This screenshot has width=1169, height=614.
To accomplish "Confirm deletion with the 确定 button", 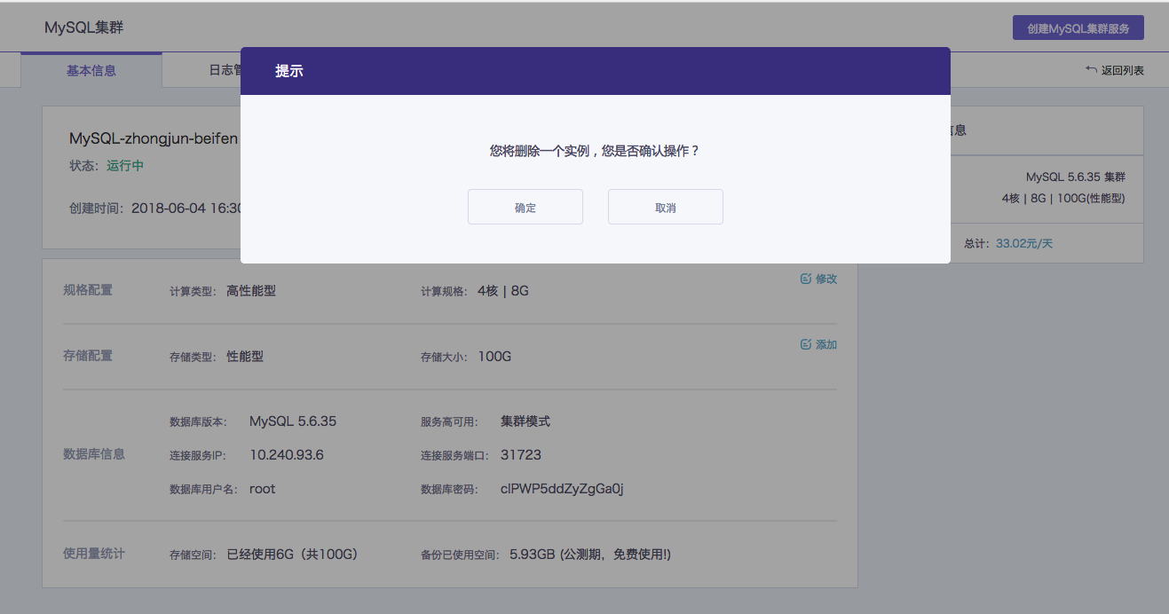I will point(525,207).
